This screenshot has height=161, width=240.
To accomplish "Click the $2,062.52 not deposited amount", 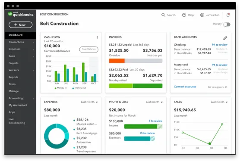I will point(119,75).
